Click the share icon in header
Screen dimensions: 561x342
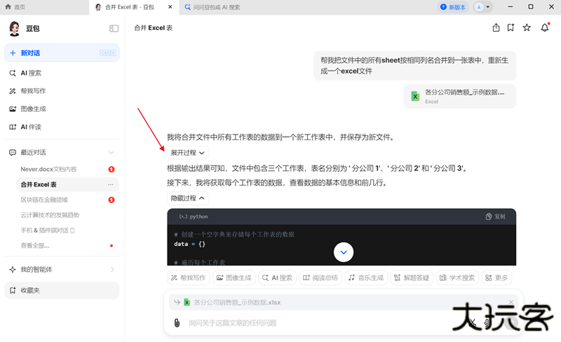point(496,28)
